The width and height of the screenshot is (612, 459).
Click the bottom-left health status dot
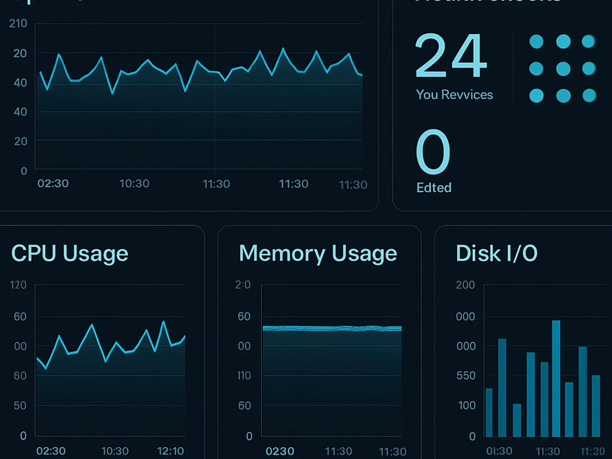coord(536,96)
